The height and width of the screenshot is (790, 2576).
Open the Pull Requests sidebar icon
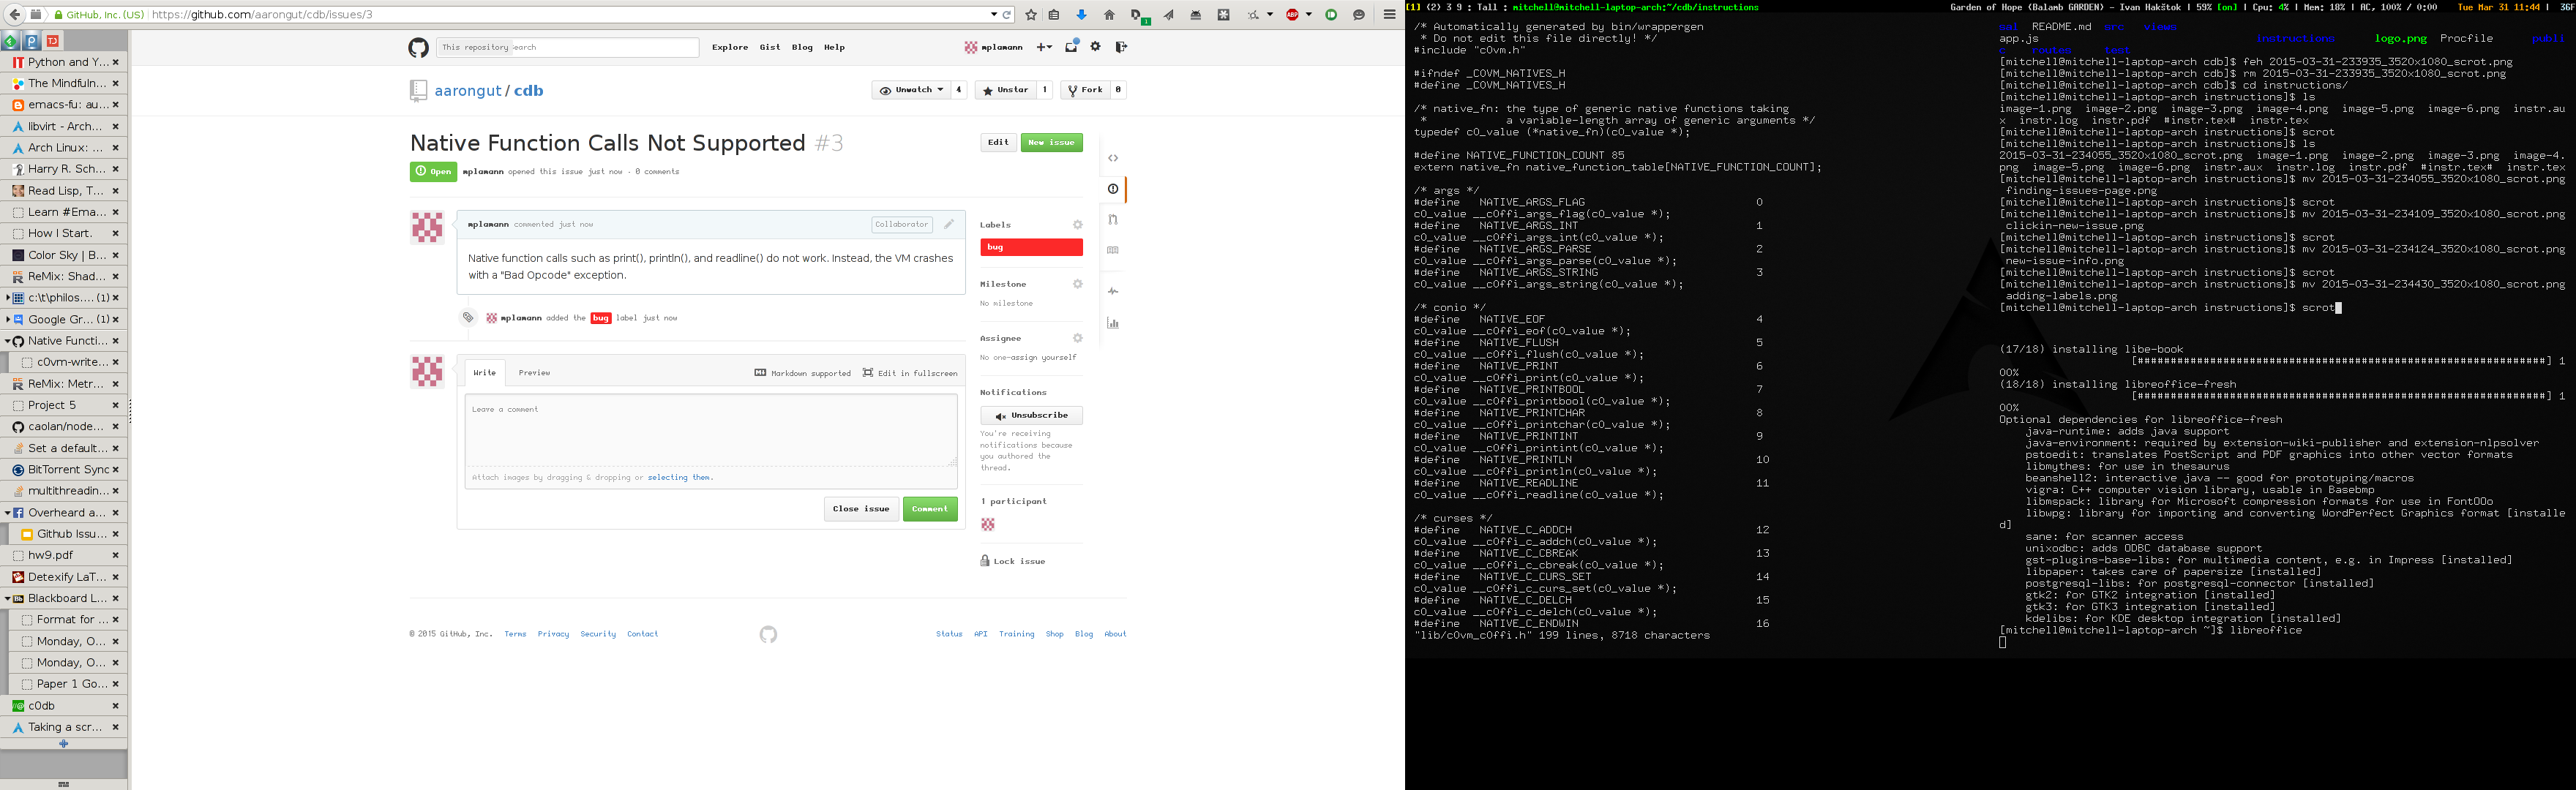[x=1113, y=220]
